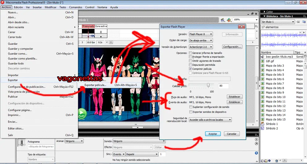Open the Repetir dropdown
Screen dimensions: 307x164
coord(142,154)
